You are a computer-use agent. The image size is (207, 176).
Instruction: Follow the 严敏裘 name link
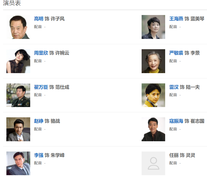(x=176, y=53)
